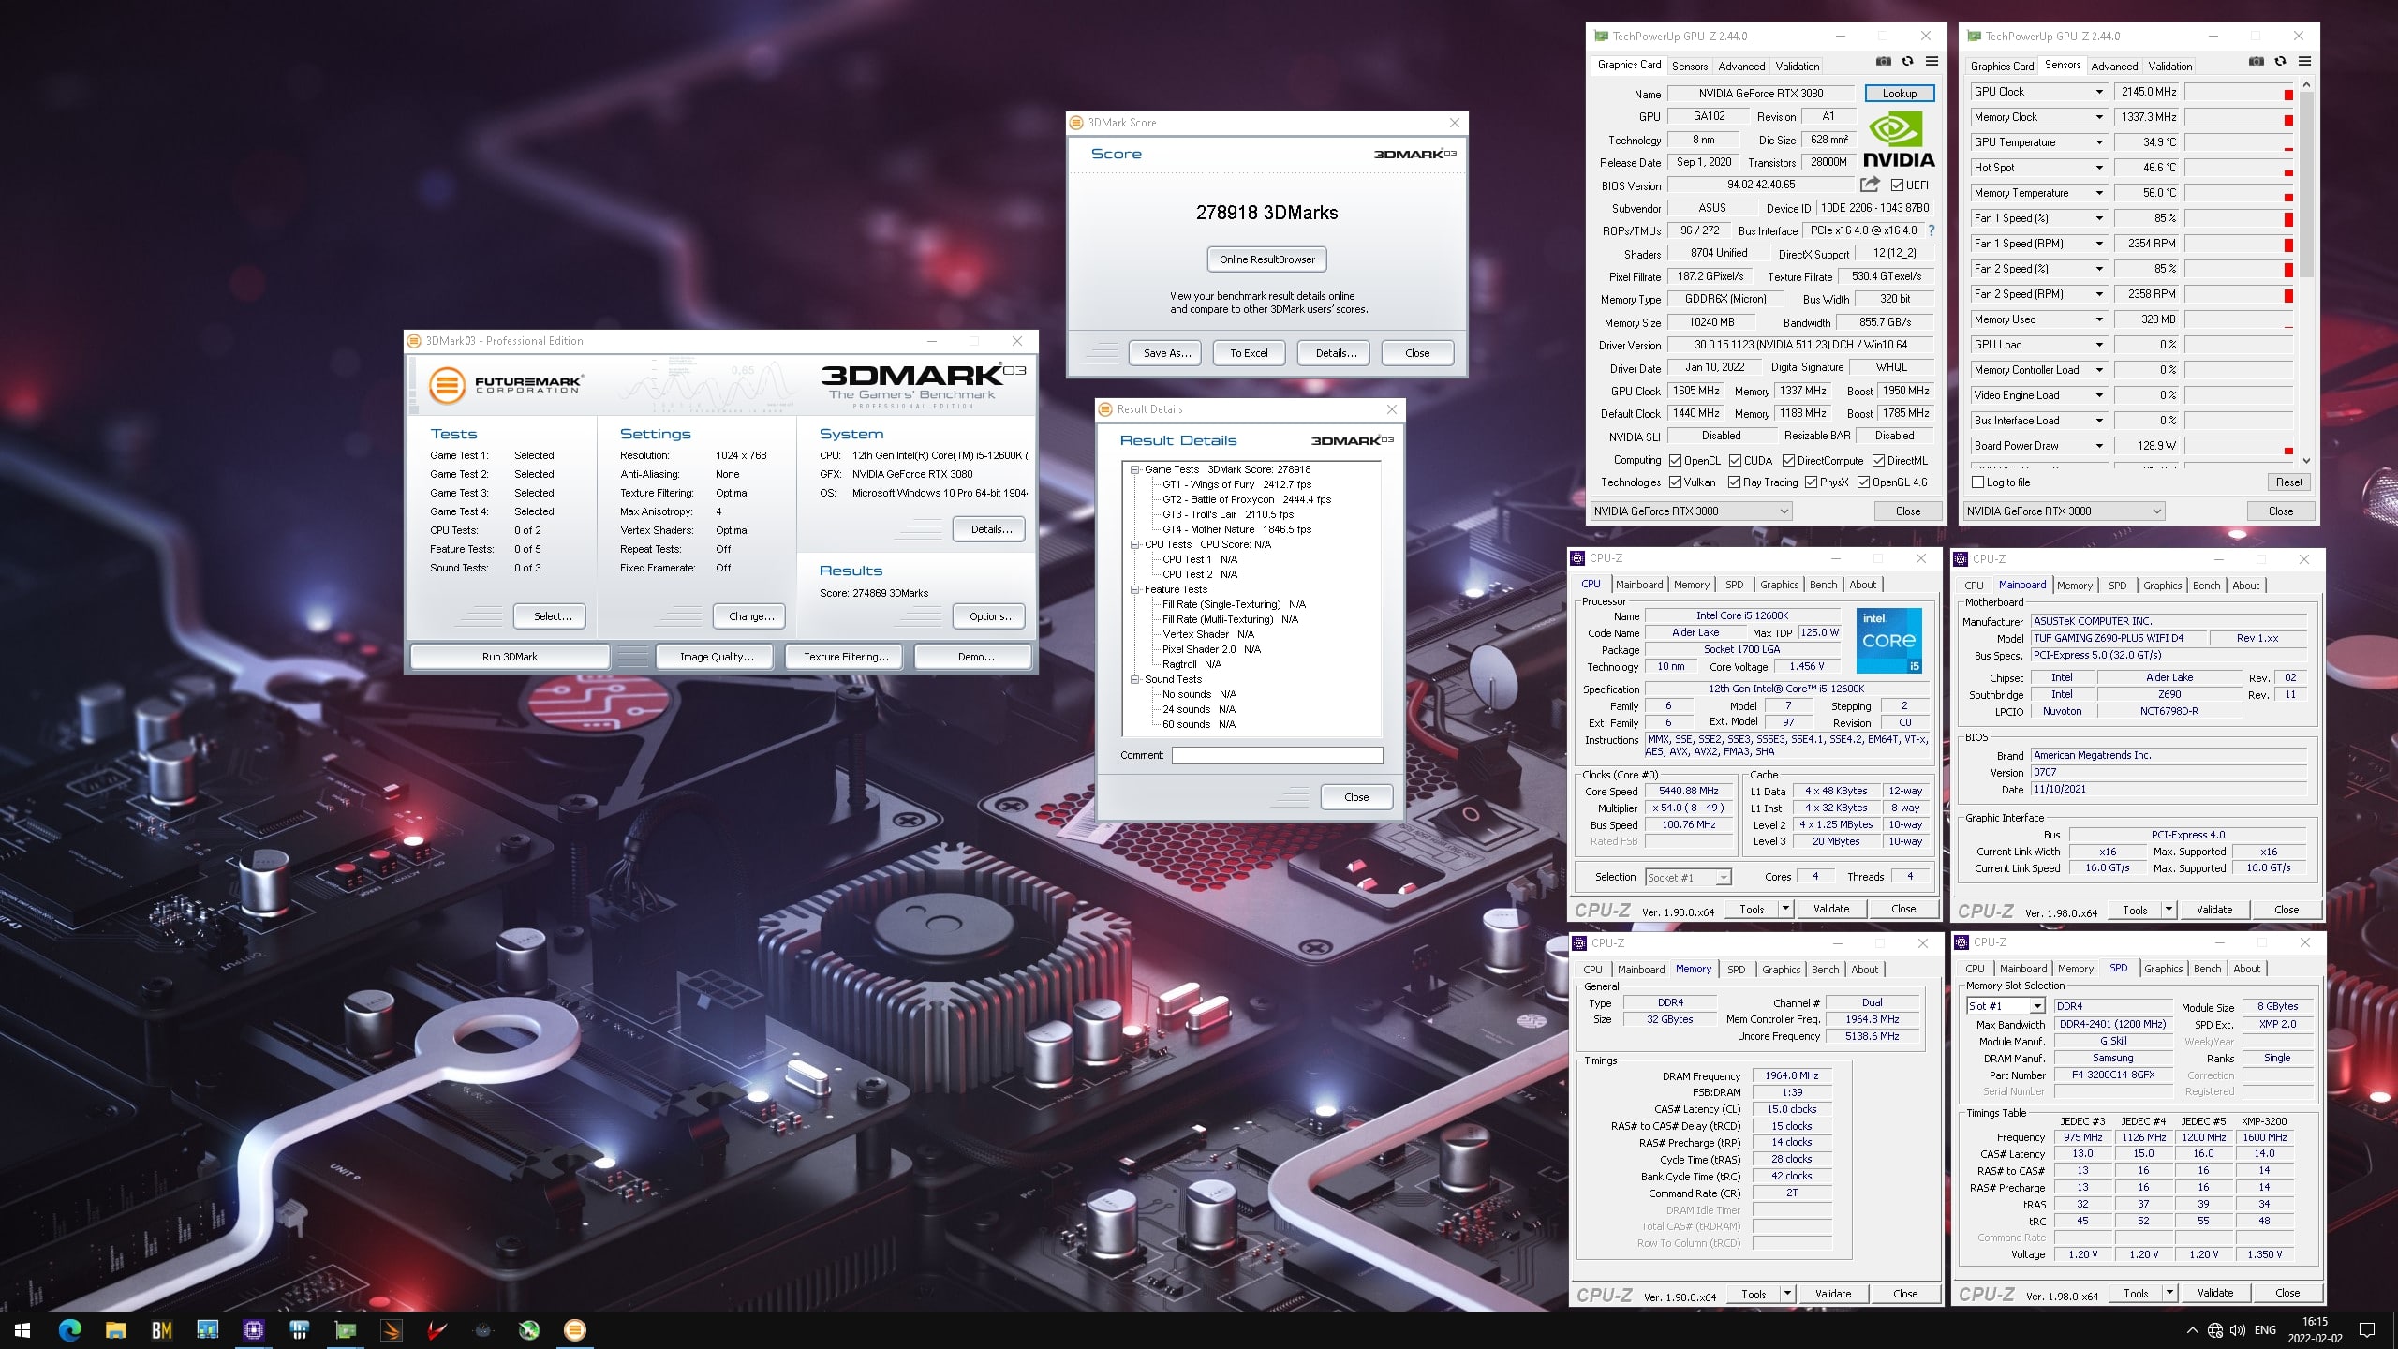
Task: Click the BIOS export share icon
Action: tap(1870, 185)
